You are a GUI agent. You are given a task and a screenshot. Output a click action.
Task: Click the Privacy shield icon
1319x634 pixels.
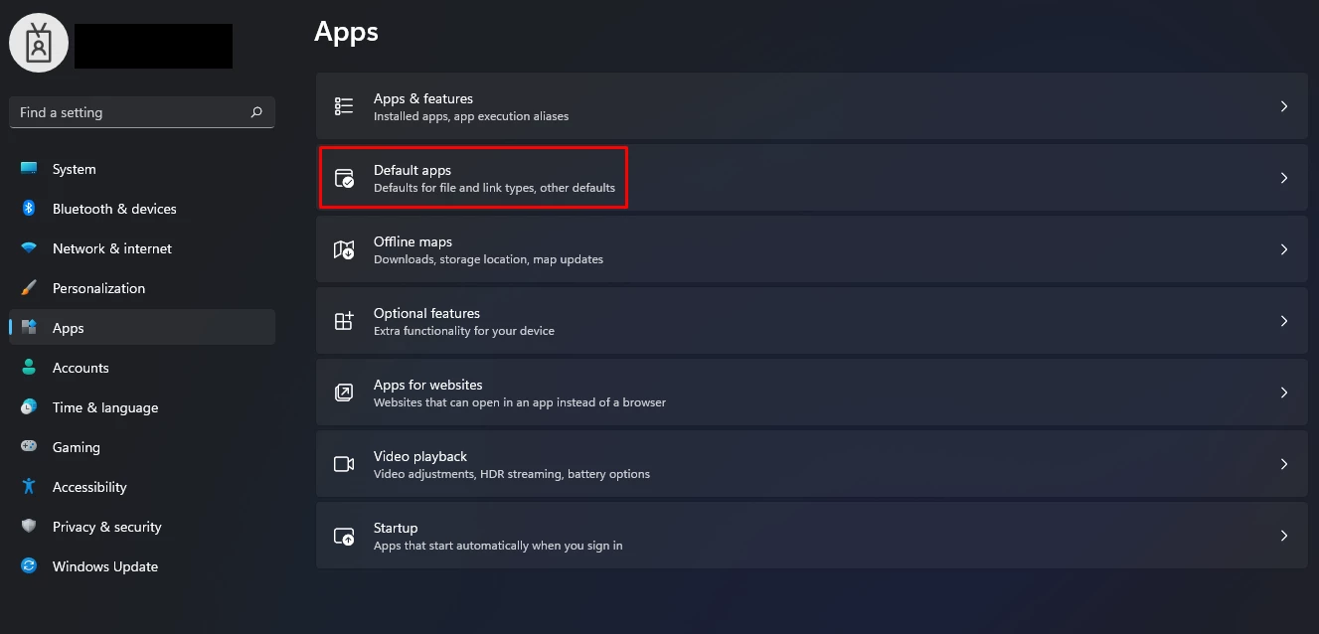(29, 527)
